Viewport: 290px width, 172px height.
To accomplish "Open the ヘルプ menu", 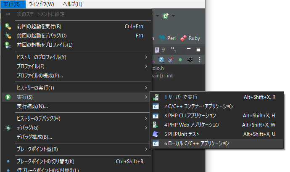I will point(72,4).
